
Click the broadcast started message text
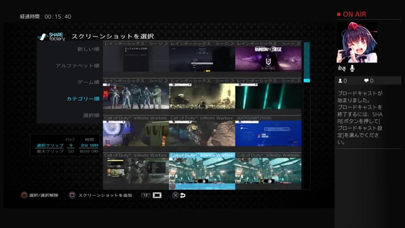[x=360, y=118]
